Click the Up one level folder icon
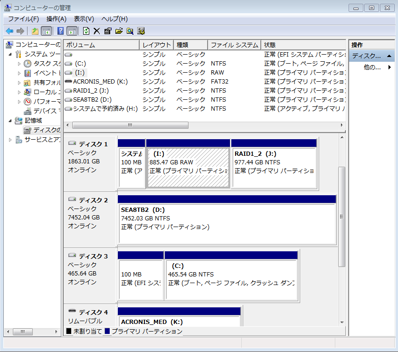Screen dimensions: 398x352 pos(35,31)
